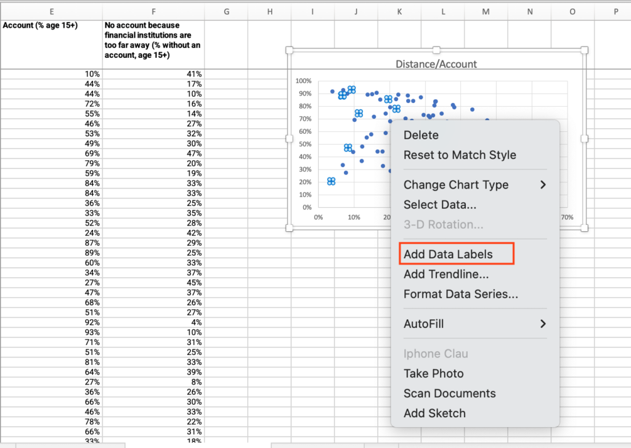
Task: Click the cell with value 16%
Action: coord(153,104)
